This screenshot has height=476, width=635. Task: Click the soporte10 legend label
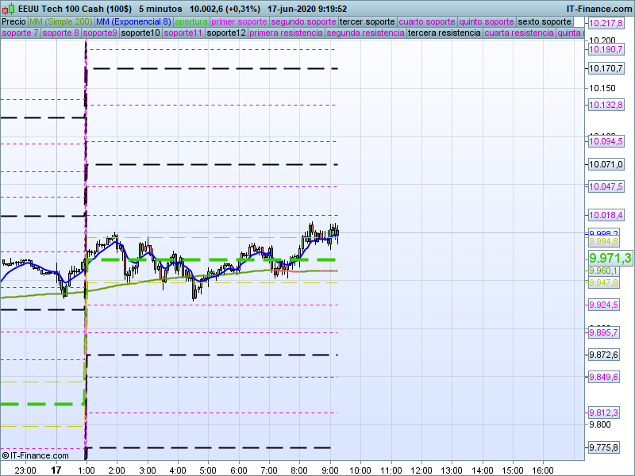click(x=141, y=33)
